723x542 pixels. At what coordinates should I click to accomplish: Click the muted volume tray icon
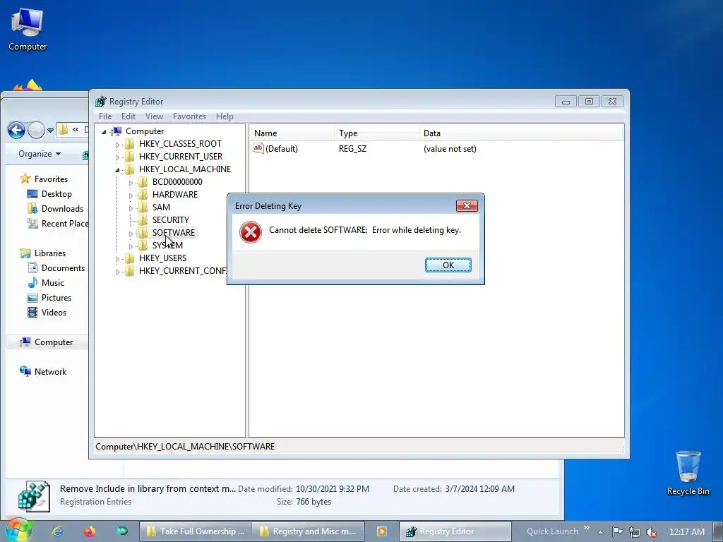651,532
